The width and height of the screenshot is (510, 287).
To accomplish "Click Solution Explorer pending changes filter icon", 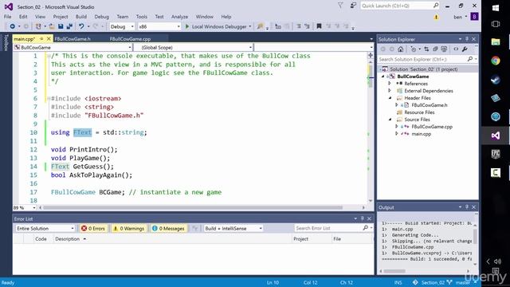I will tap(414, 49).
